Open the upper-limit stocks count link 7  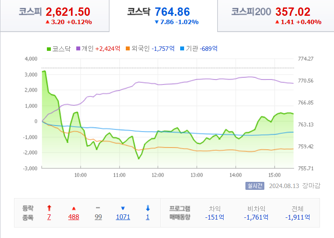click(49, 217)
